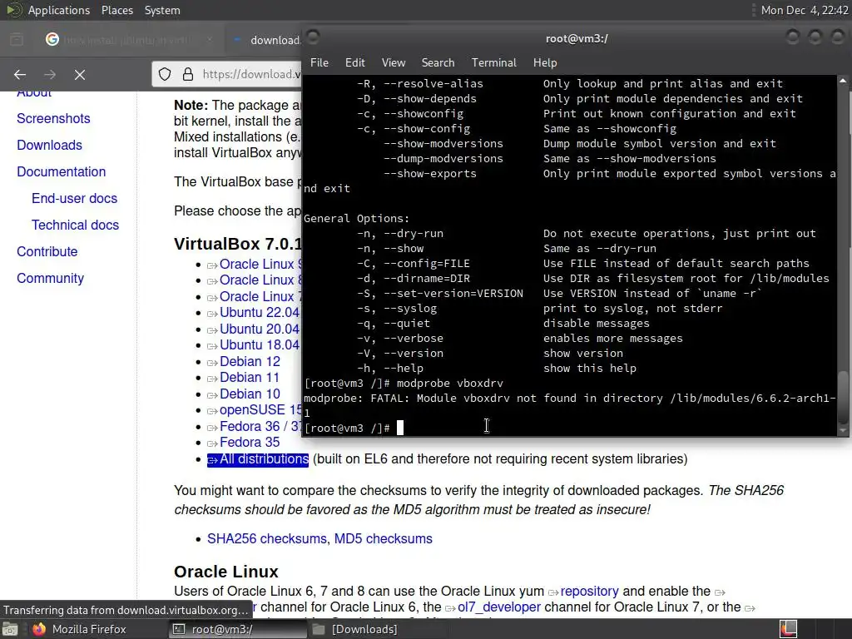The height and width of the screenshot is (639, 852).
Task: Open the Places panel menu
Action: click(x=117, y=10)
